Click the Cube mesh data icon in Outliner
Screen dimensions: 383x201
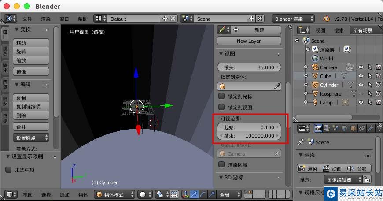344,76
